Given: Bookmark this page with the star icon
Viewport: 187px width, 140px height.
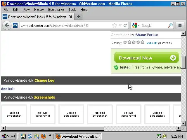Looking at the screenshot, I should pyautogui.click(x=115, y=25).
